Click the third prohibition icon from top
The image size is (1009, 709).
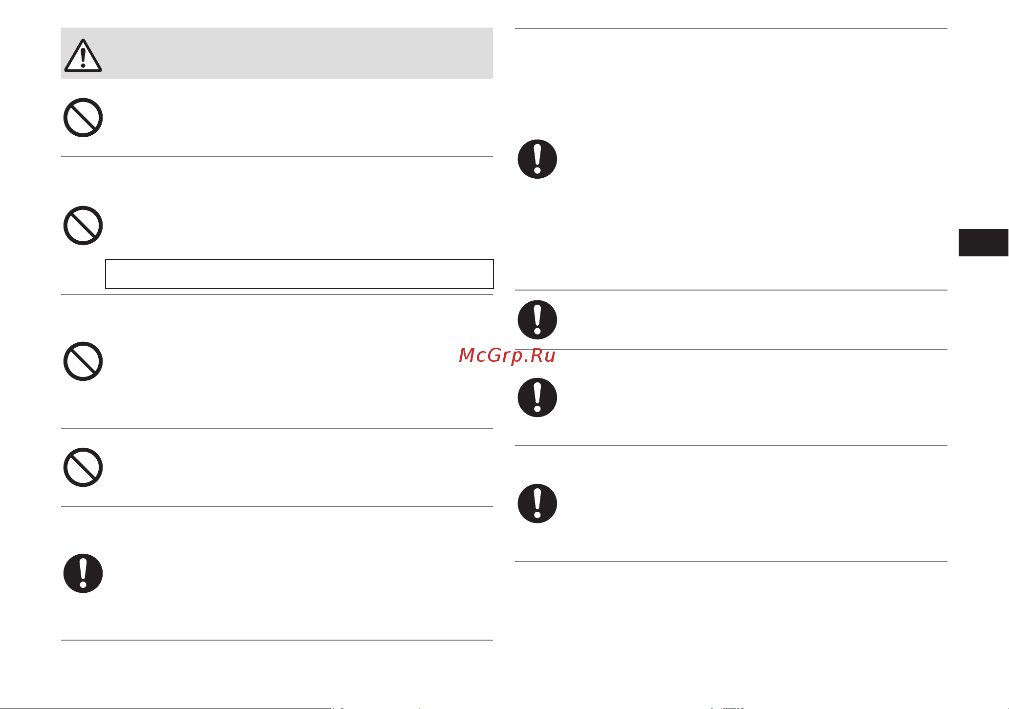pos(83,361)
